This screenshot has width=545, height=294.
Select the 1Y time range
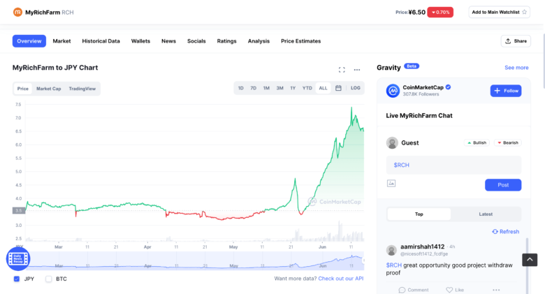293,88
